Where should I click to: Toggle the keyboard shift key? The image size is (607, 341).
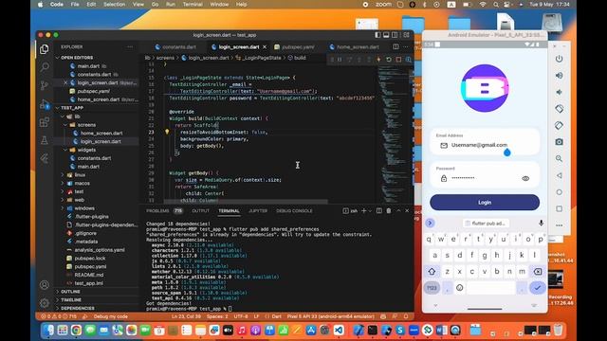click(x=432, y=272)
